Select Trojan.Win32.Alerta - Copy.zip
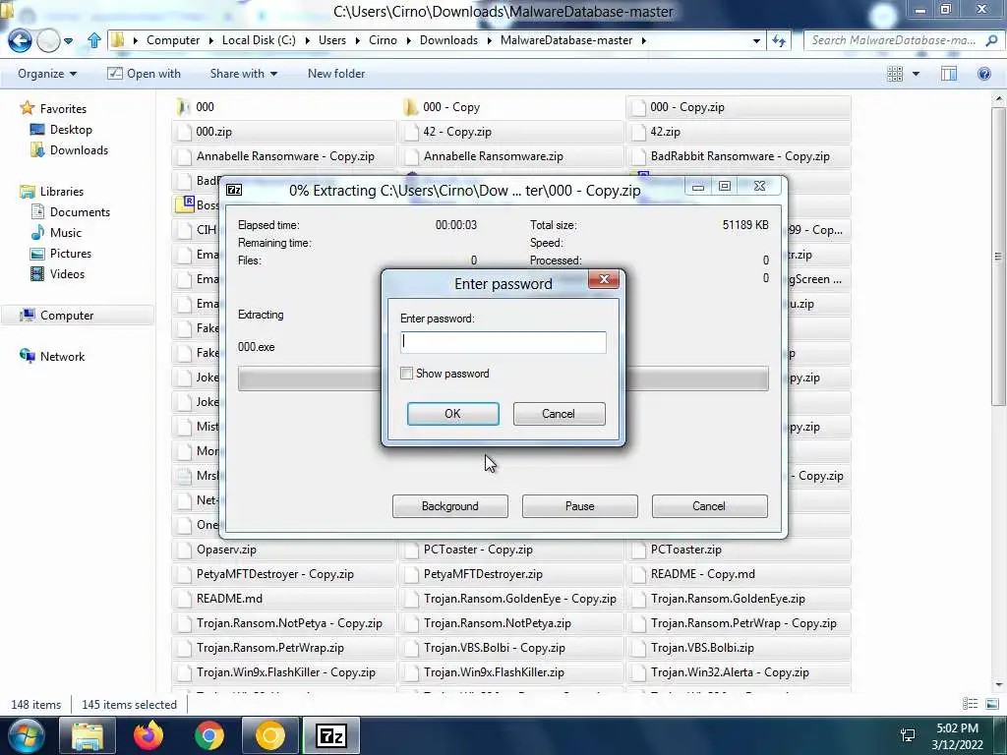1007x755 pixels. click(739, 672)
